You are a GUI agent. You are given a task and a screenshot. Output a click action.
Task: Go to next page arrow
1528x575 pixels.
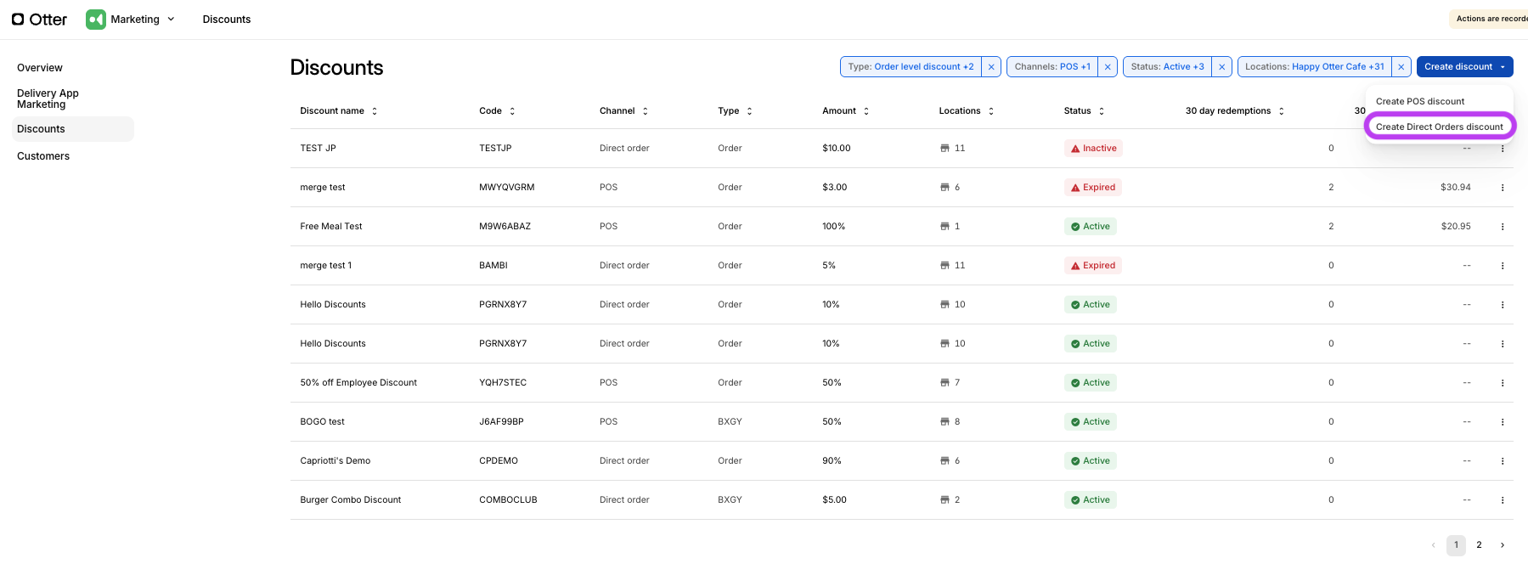pyautogui.click(x=1502, y=545)
